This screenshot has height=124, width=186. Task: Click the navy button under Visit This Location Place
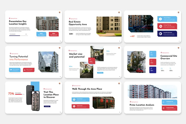47,106
